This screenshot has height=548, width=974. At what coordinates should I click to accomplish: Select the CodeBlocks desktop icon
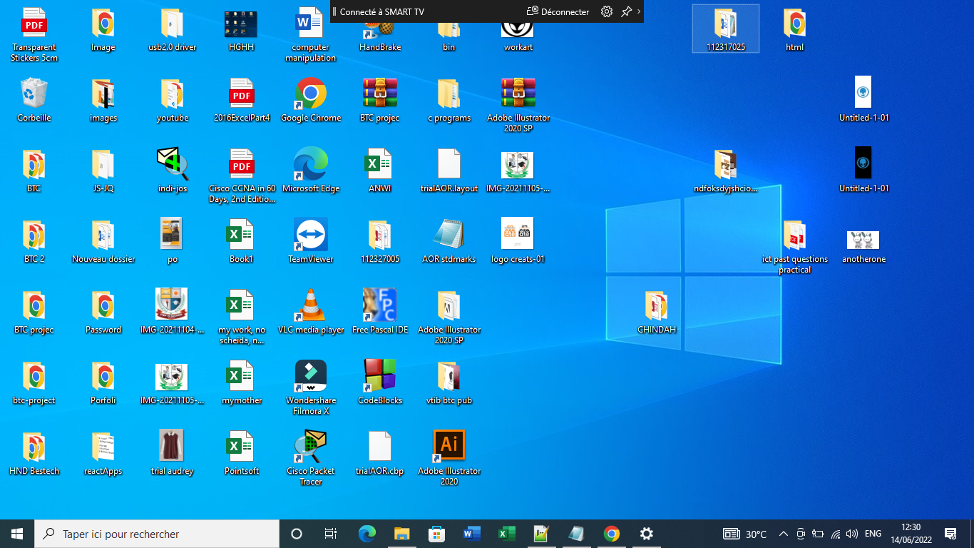coord(379,376)
